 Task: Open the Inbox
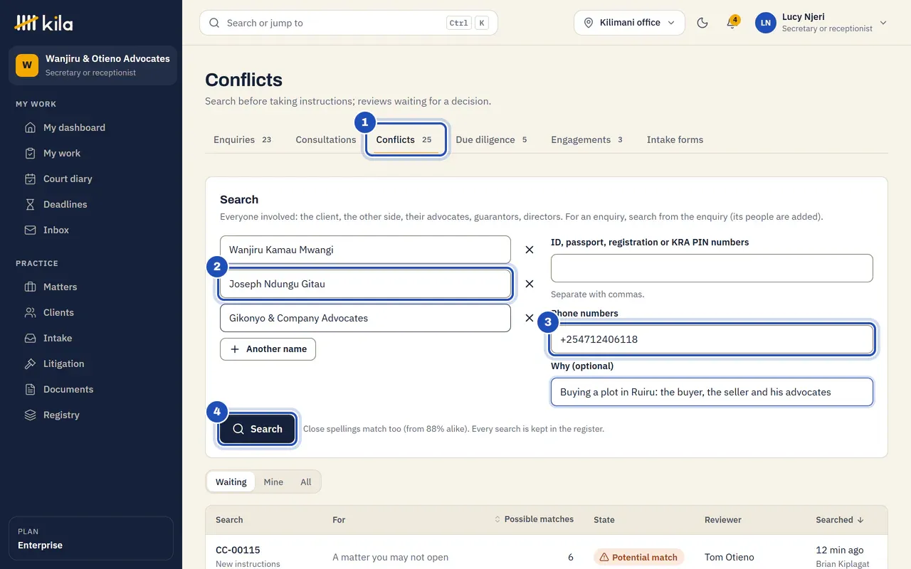91,230
